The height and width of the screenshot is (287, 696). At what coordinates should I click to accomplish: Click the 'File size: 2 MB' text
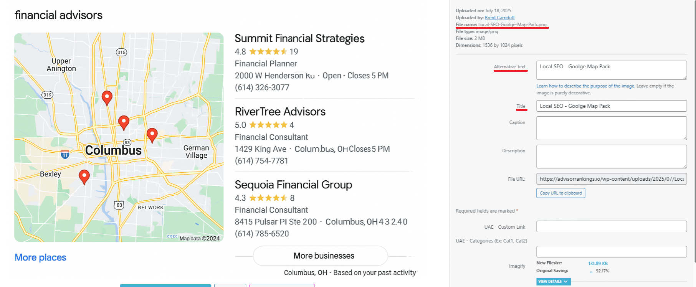pos(470,38)
